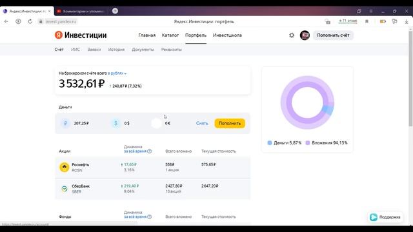Open new browser tab with plus
The height and width of the screenshot is (232, 413).
(115, 11)
